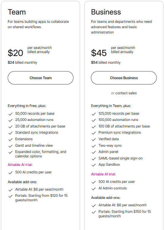165x230 pixels.
Task: Click the $45 Business price
Action: click(x=99, y=53)
